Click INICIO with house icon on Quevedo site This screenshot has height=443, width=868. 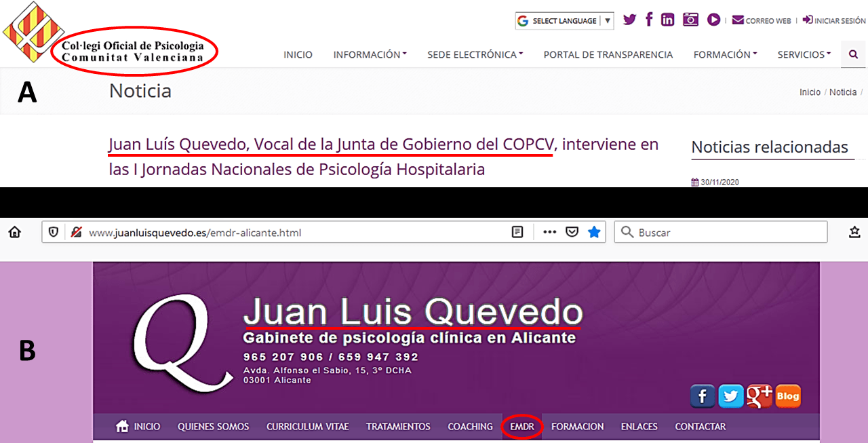pyautogui.click(x=138, y=427)
